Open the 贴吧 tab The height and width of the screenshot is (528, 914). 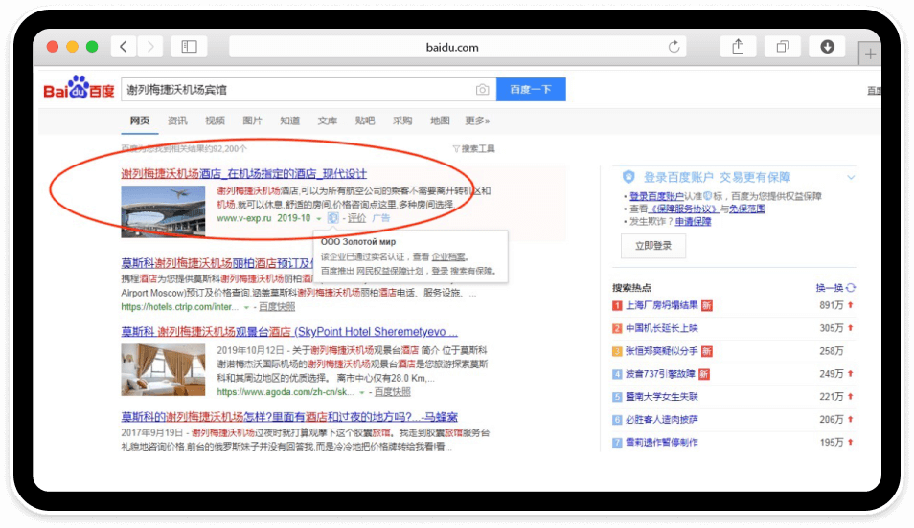point(364,121)
